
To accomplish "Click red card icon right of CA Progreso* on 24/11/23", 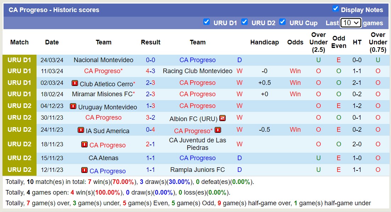I will click(x=218, y=130).
